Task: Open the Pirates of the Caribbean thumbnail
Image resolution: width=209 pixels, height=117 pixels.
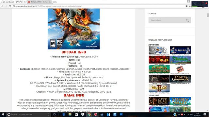Action: (180, 79)
